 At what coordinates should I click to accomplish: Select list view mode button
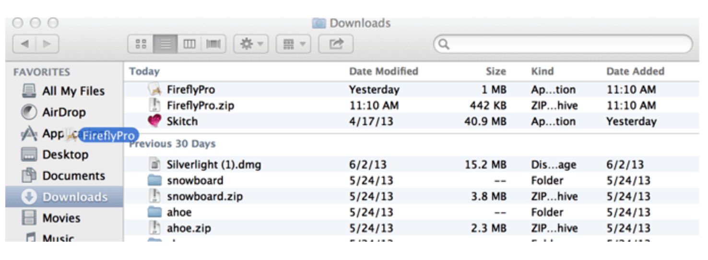[165, 44]
